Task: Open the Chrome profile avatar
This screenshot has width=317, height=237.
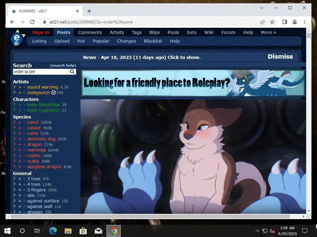Action: pos(295,22)
